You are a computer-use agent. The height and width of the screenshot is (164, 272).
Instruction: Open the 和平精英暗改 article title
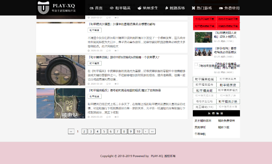point(125,90)
